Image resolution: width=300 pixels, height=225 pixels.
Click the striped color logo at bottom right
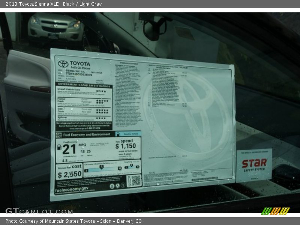(x=276, y=211)
